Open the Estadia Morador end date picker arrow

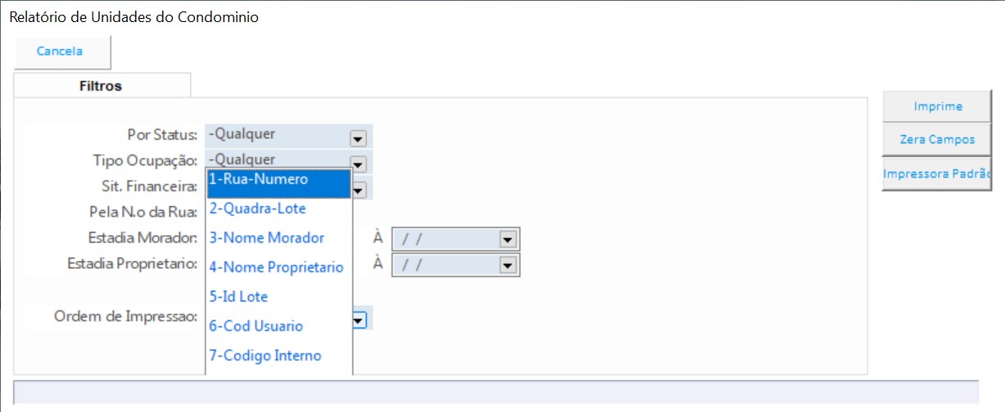pos(508,240)
